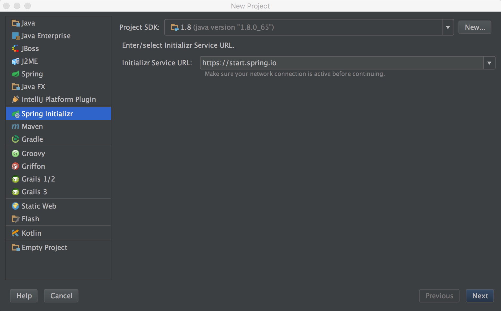Choose Java Enterprise from the list
The width and height of the screenshot is (501, 311).
(x=46, y=36)
